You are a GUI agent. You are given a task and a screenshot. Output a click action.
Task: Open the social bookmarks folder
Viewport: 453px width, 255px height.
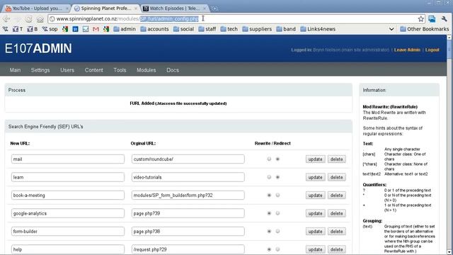pyautogui.click(x=184, y=29)
